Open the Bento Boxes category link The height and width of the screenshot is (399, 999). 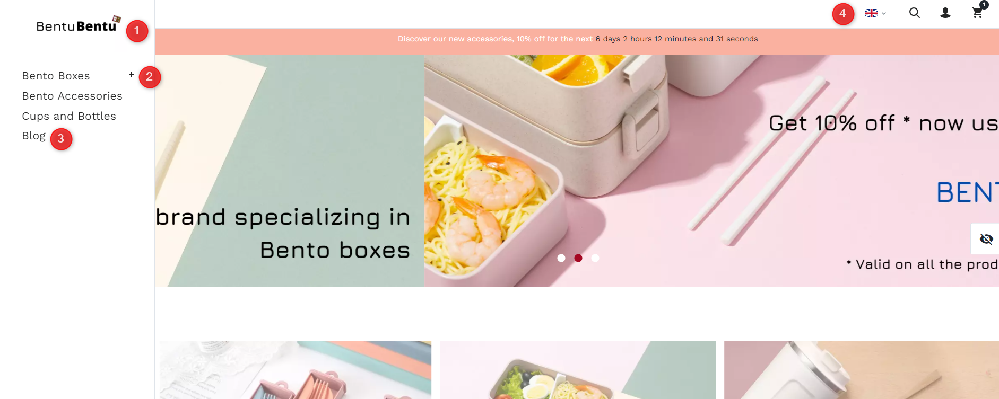click(56, 76)
